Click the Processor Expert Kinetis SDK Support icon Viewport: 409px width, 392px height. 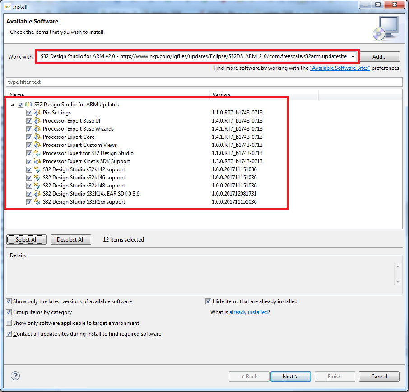37,161
